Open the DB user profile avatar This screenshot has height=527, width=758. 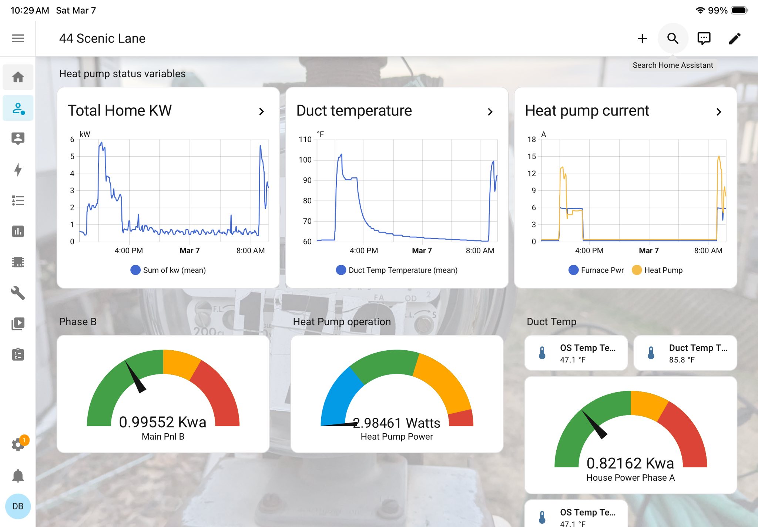18,506
